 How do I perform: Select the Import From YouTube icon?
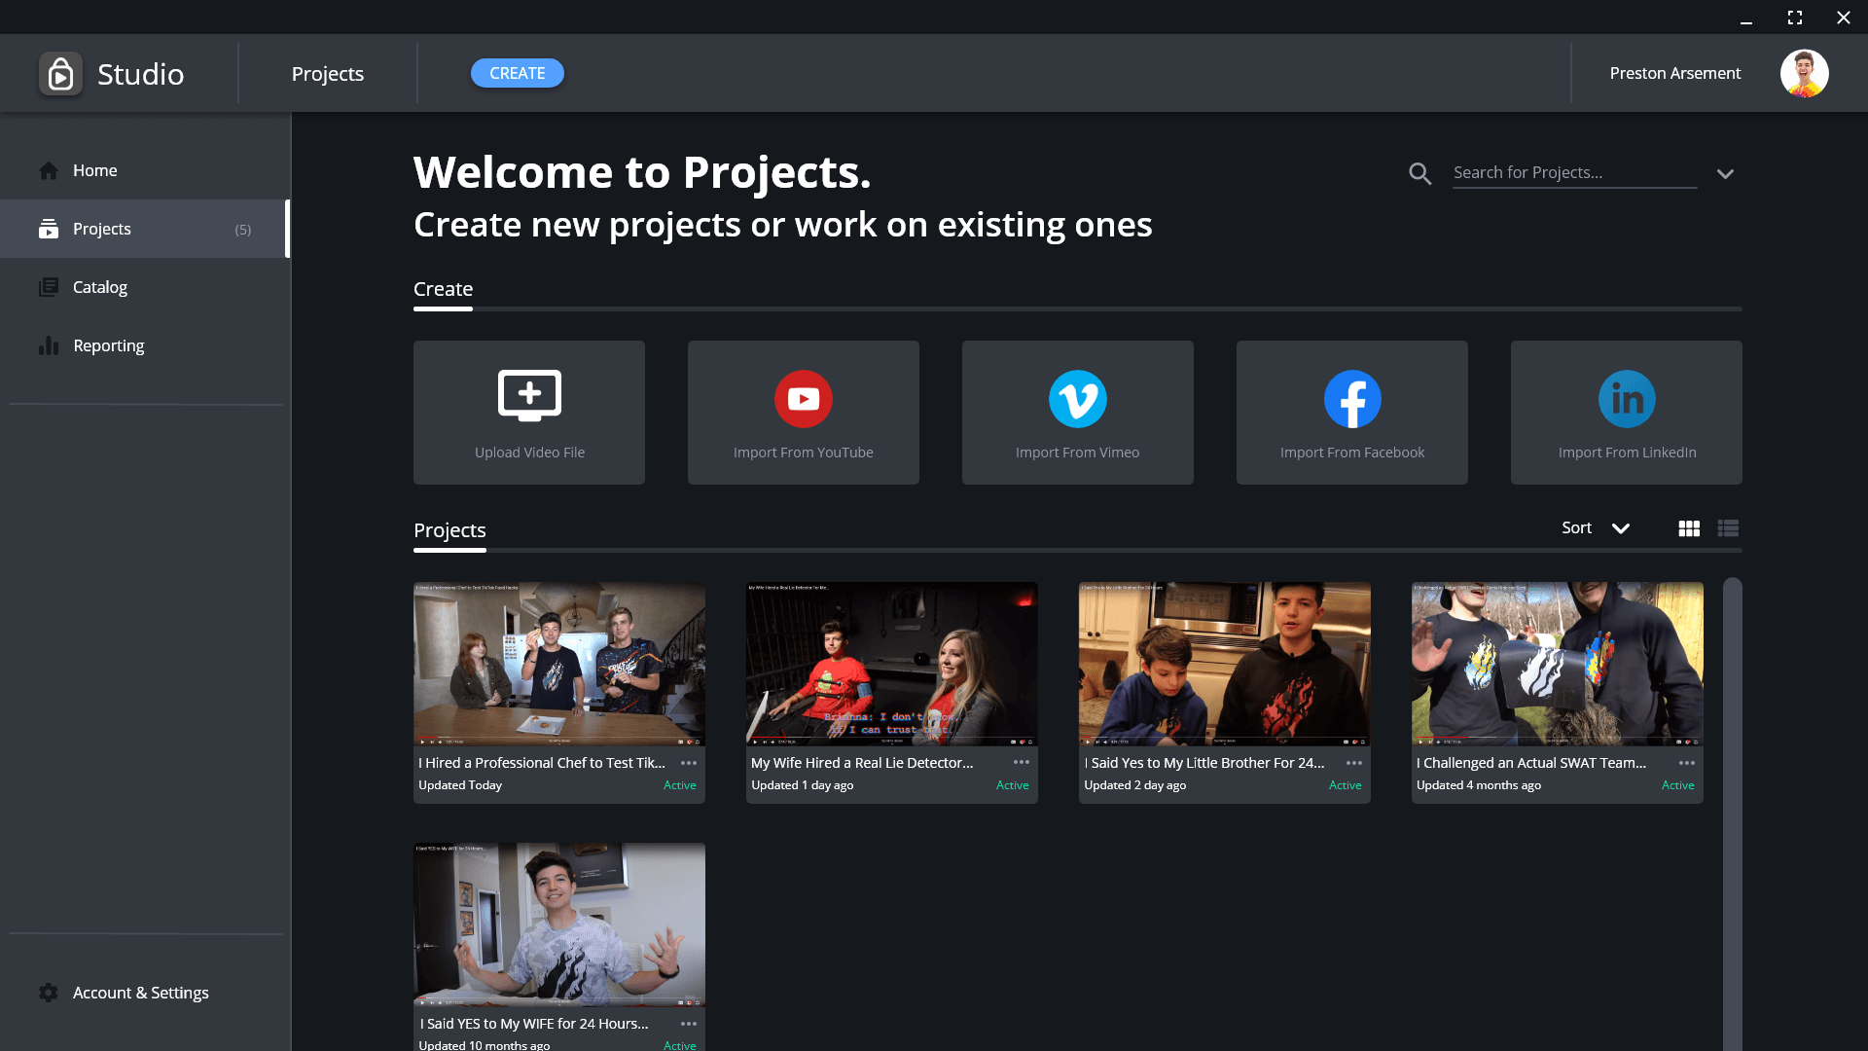pos(803,398)
